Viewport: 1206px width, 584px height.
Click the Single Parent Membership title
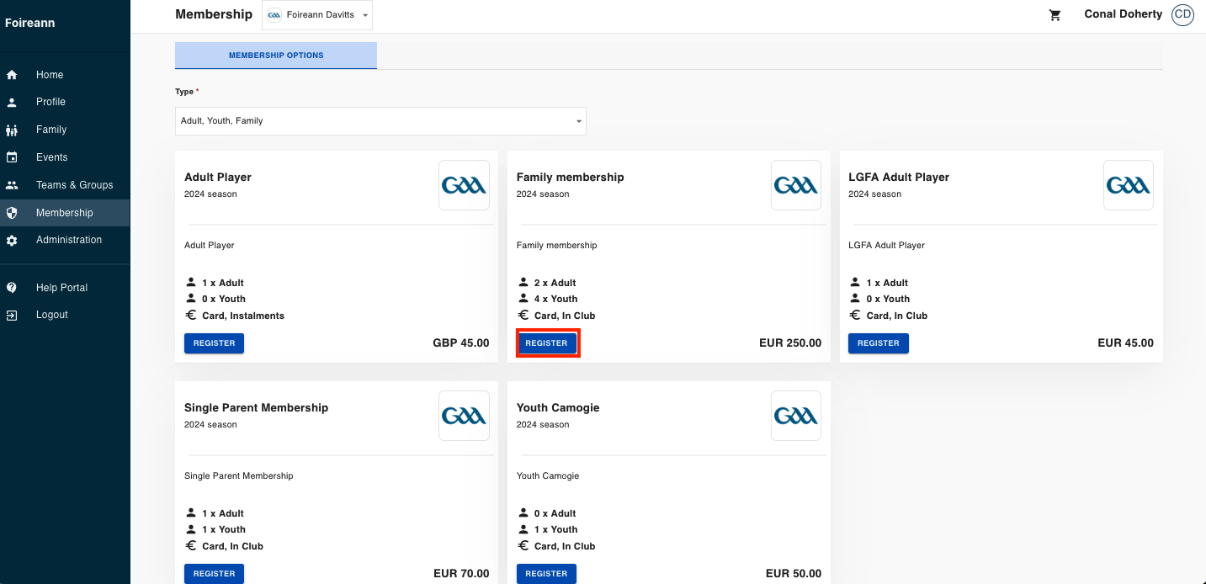click(257, 407)
